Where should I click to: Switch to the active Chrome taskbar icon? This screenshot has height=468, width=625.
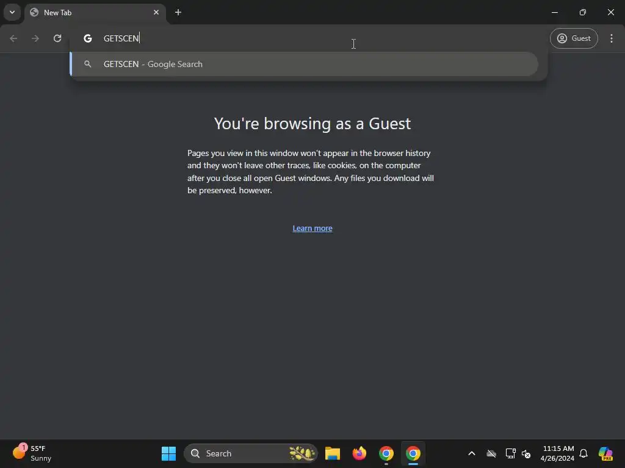pos(413,453)
